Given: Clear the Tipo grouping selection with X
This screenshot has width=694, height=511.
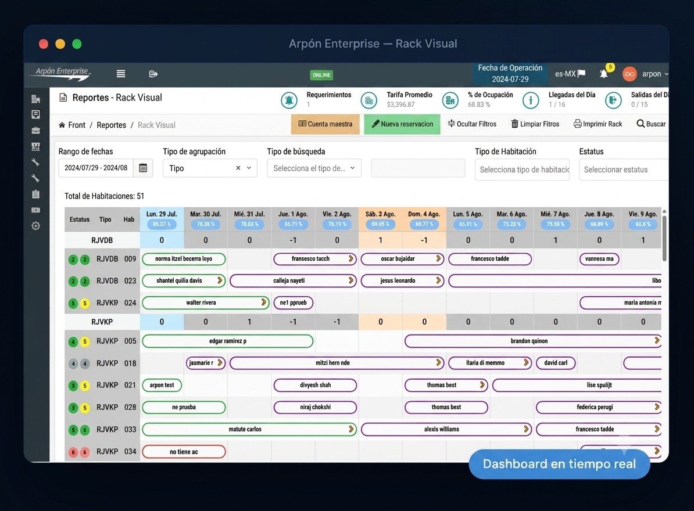Looking at the screenshot, I should point(238,168).
